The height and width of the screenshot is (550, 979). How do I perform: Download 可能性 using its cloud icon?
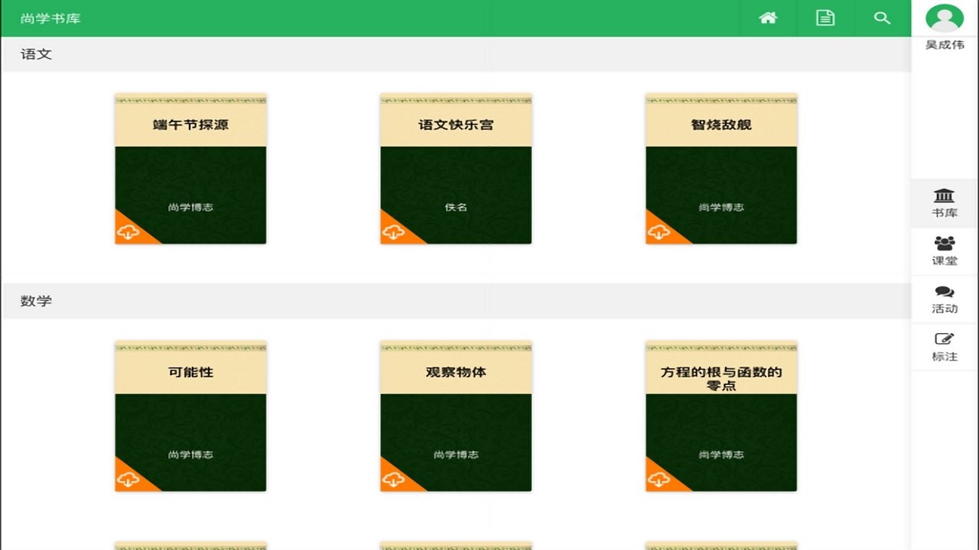128,479
